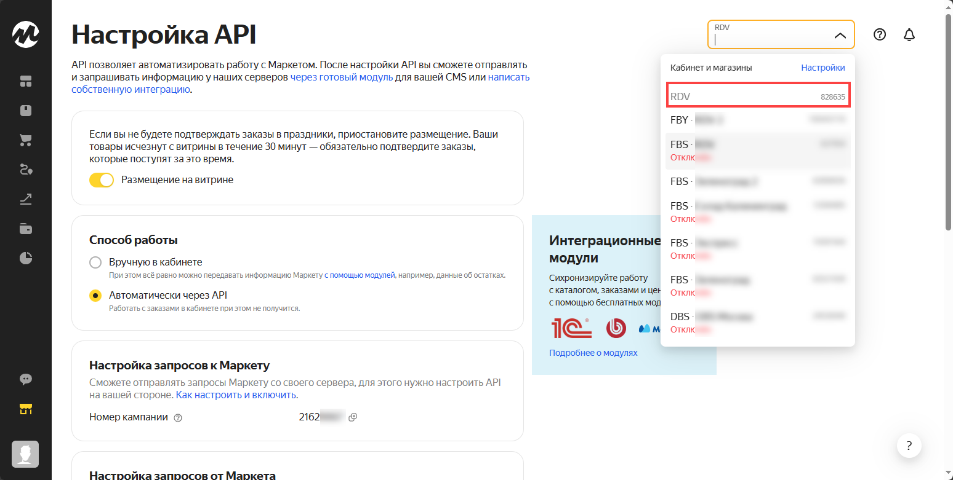Image resolution: width=953 pixels, height=480 pixels.
Task: Click the Настройка API page heading
Action: click(164, 34)
